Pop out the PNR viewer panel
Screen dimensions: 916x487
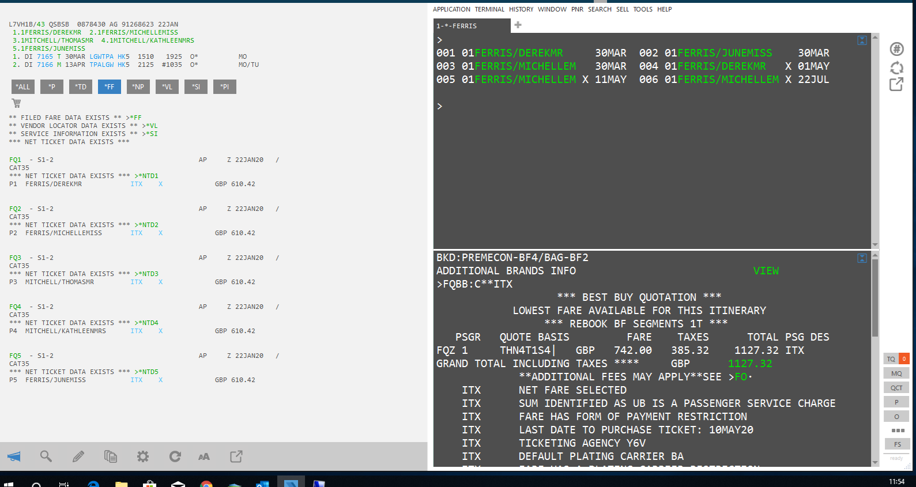click(236, 456)
